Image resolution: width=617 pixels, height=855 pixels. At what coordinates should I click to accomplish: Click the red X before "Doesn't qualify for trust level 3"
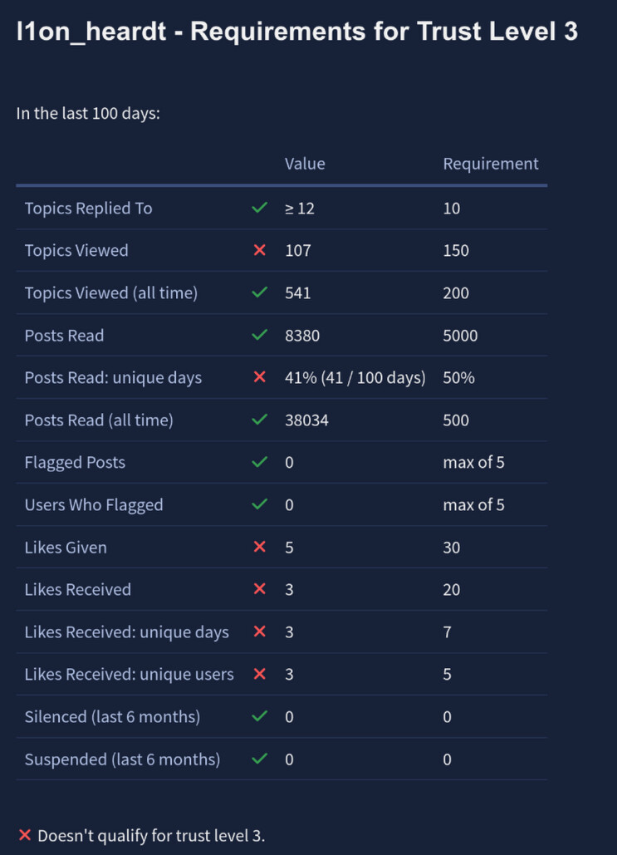tap(25, 835)
